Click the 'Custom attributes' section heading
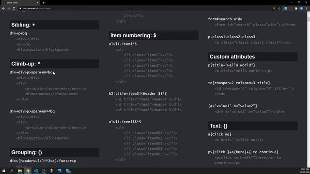Viewport: 310px width, 174px height. pos(253,57)
